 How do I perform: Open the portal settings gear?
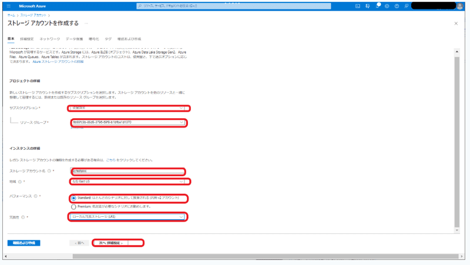387,6
